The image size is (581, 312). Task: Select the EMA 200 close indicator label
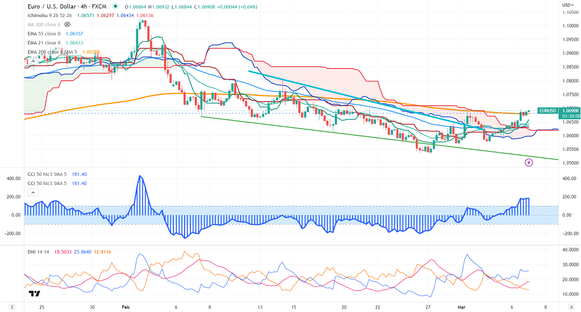point(44,52)
